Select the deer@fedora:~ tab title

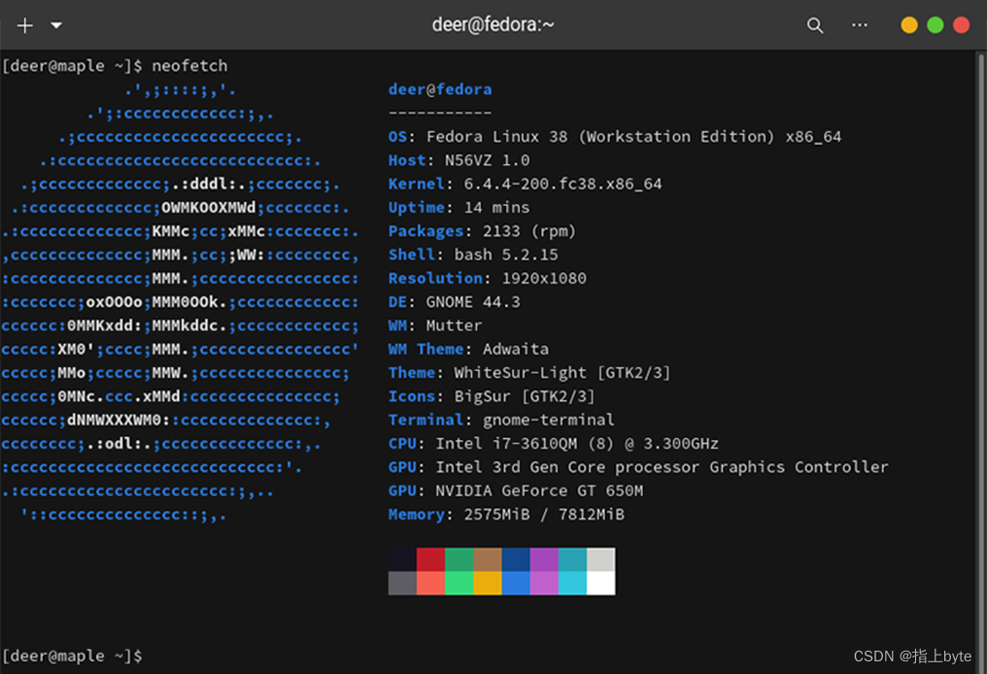[x=493, y=24]
